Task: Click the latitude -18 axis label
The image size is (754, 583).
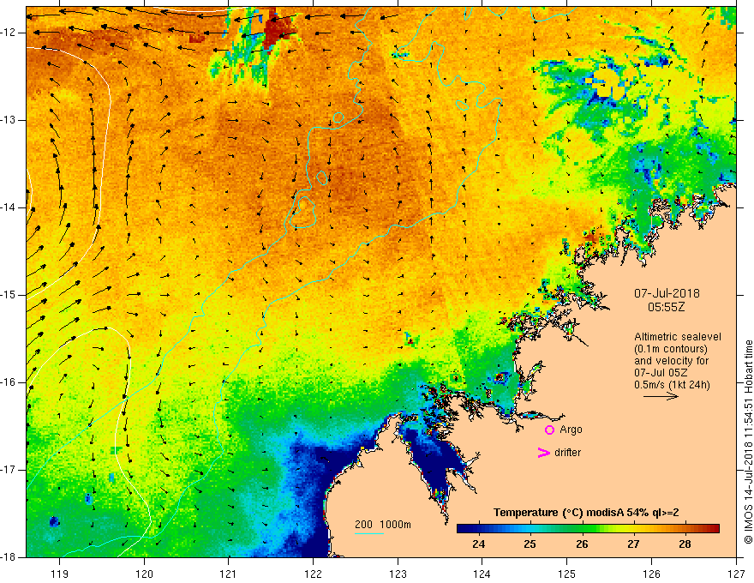Action: pyautogui.click(x=9, y=557)
